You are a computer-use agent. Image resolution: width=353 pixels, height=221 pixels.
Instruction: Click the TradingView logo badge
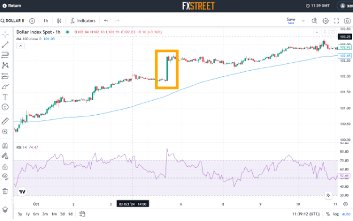point(22,192)
